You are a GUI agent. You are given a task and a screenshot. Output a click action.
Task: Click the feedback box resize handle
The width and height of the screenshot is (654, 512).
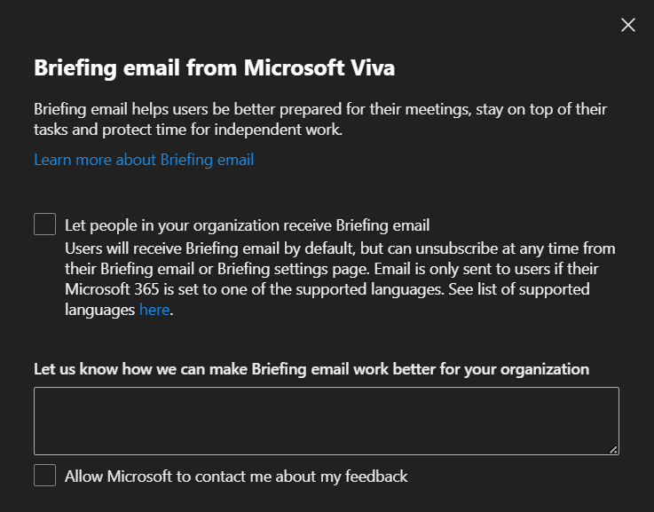coord(613,449)
